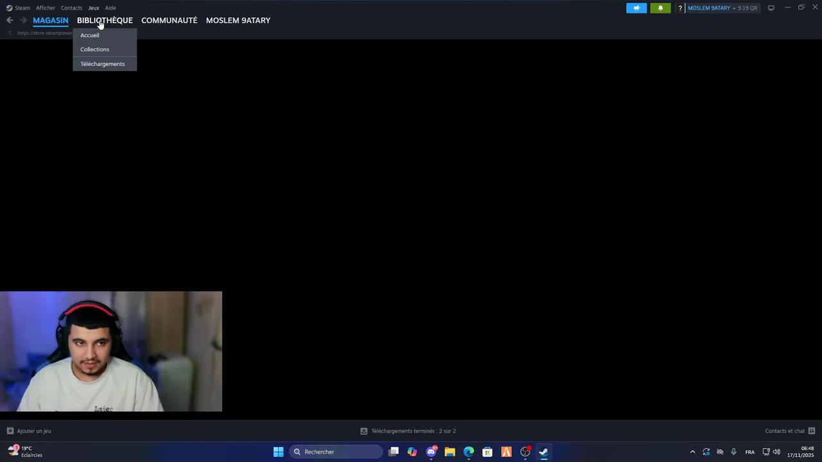Open the MOSLEM 9ATARY profile tab
822x462 pixels.
coord(238,21)
